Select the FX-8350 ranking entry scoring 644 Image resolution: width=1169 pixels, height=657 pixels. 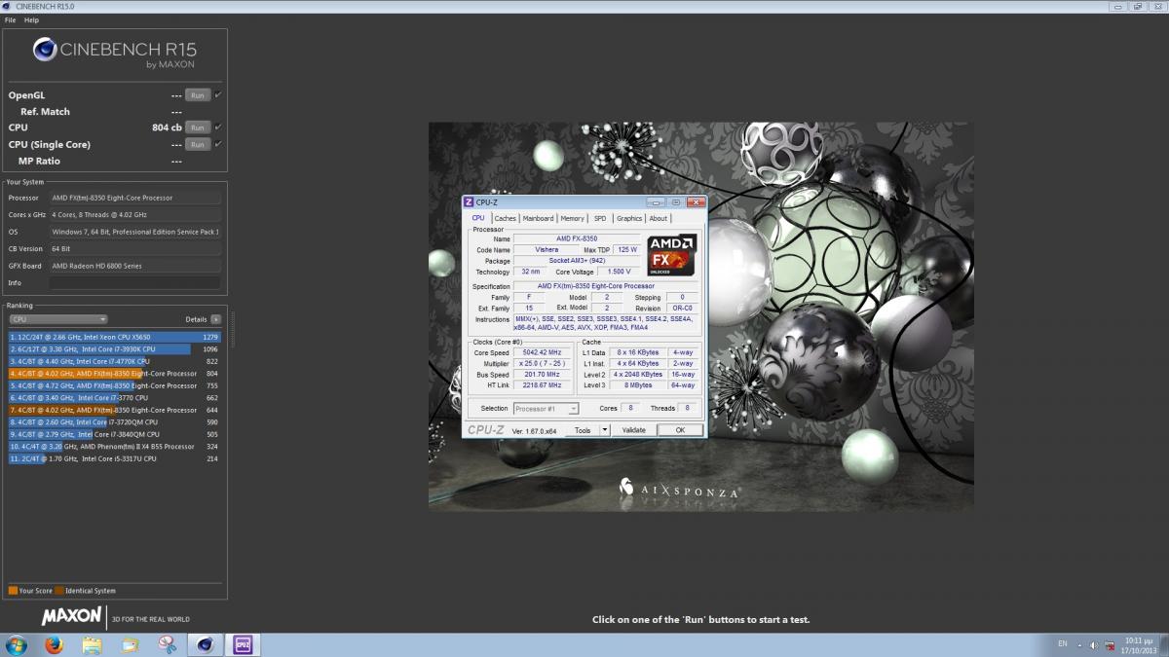(115, 410)
